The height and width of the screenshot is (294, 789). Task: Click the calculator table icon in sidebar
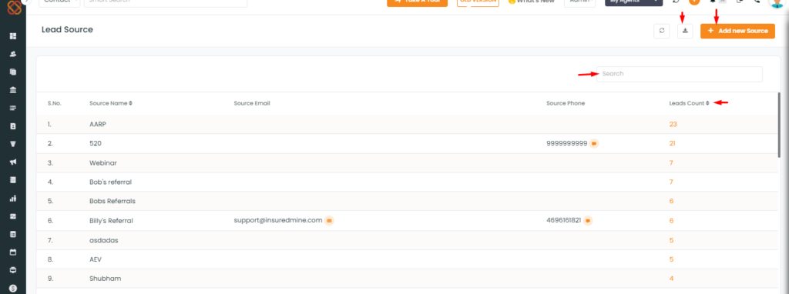(13, 234)
